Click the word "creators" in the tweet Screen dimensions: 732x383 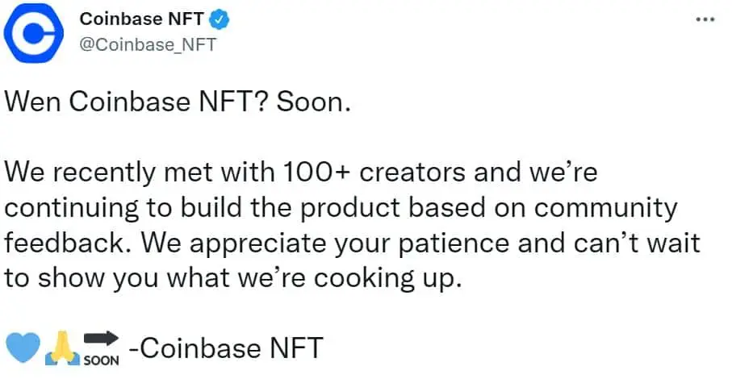tap(412, 172)
